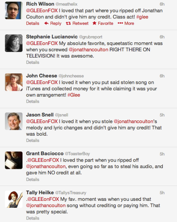Expand Details under Rich Wilson's tweet
This screenshot has width=177, height=222.
[33, 23]
